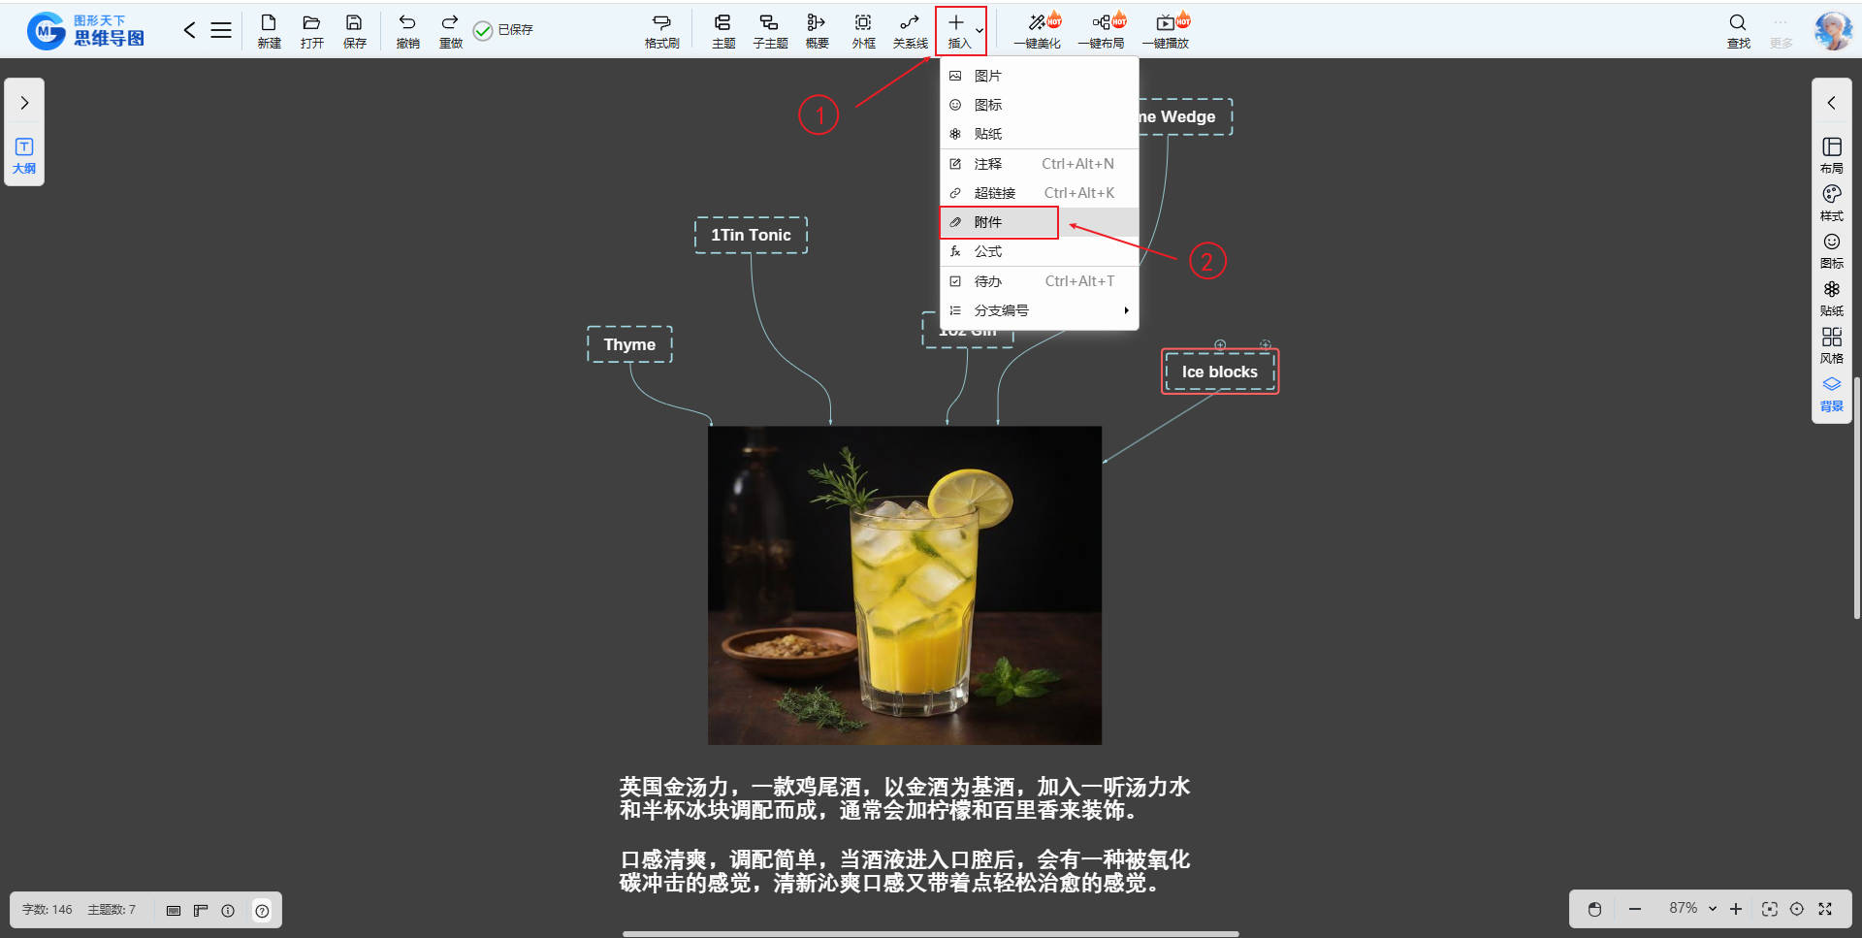Expand the zoom percentage dropdown
Image resolution: width=1862 pixels, height=938 pixels.
click(x=1713, y=909)
